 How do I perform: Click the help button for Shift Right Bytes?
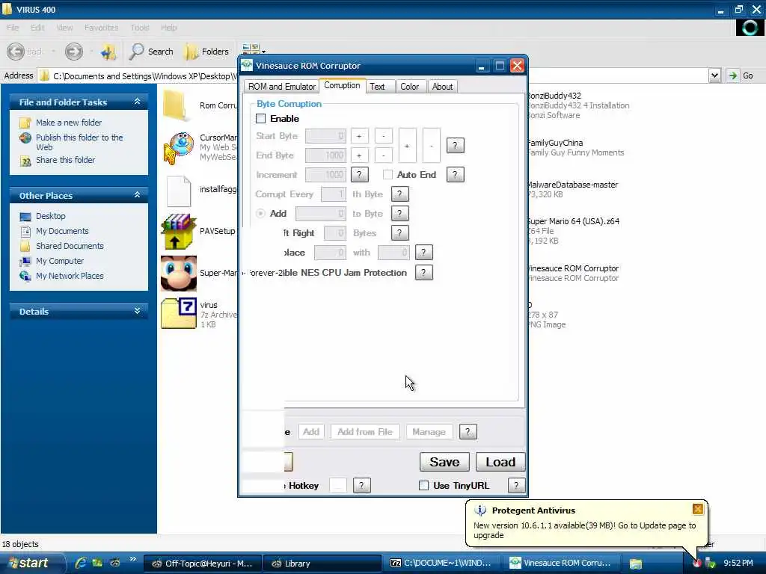pyautogui.click(x=399, y=233)
